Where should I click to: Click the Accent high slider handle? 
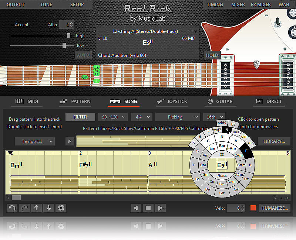[x=68, y=36]
